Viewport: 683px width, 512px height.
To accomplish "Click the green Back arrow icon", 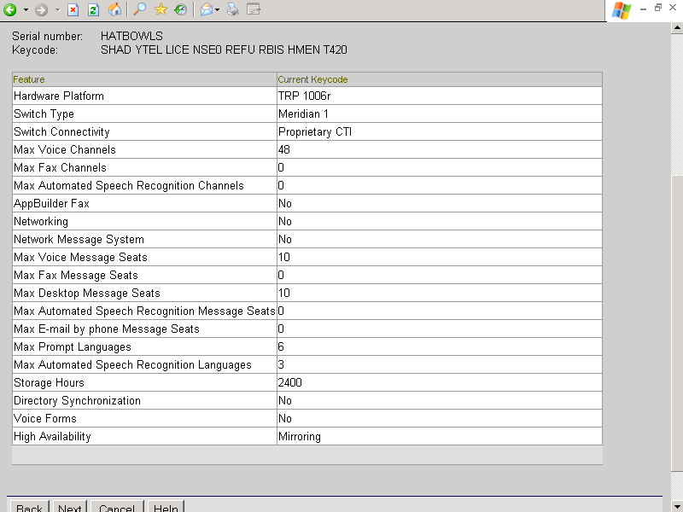I will pyautogui.click(x=10, y=9).
